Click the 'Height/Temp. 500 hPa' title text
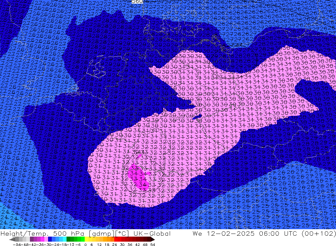Viewport: 336px width, 246px height. 43,233
